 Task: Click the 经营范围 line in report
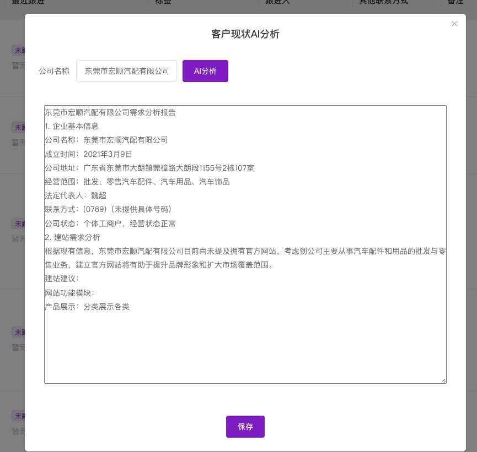pyautogui.click(x=137, y=182)
